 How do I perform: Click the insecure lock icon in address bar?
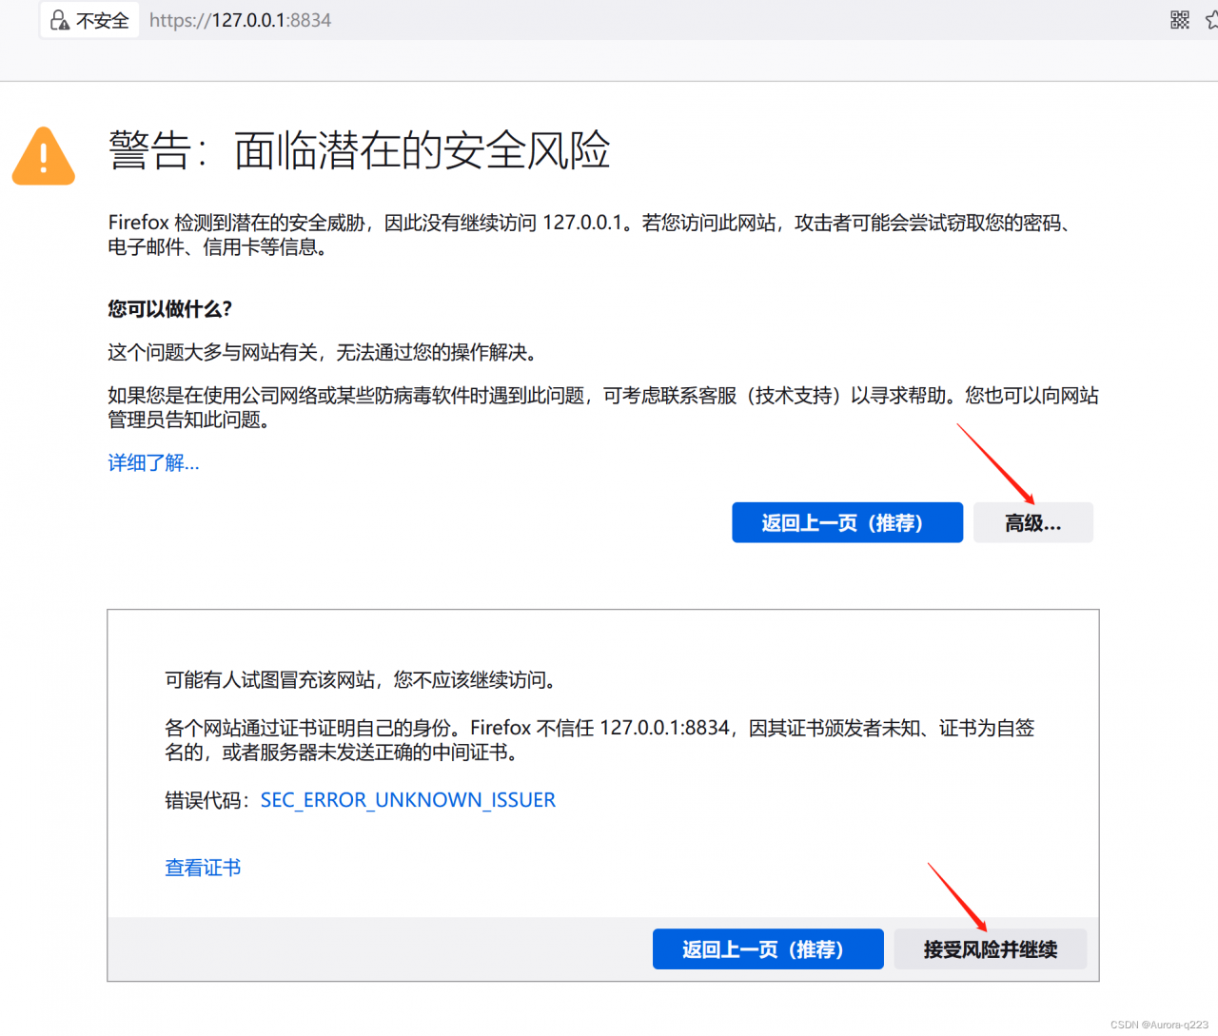60,20
